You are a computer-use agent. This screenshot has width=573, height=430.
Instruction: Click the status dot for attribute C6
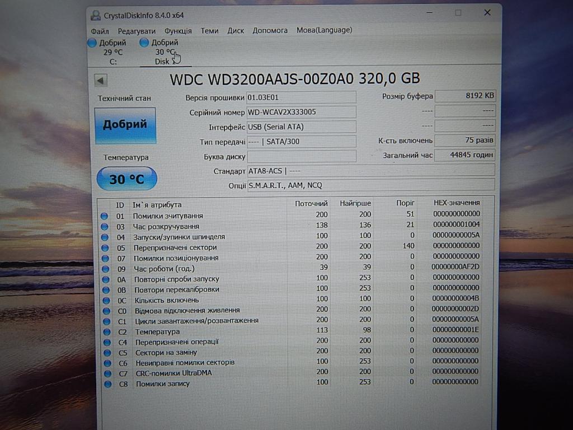(107, 363)
